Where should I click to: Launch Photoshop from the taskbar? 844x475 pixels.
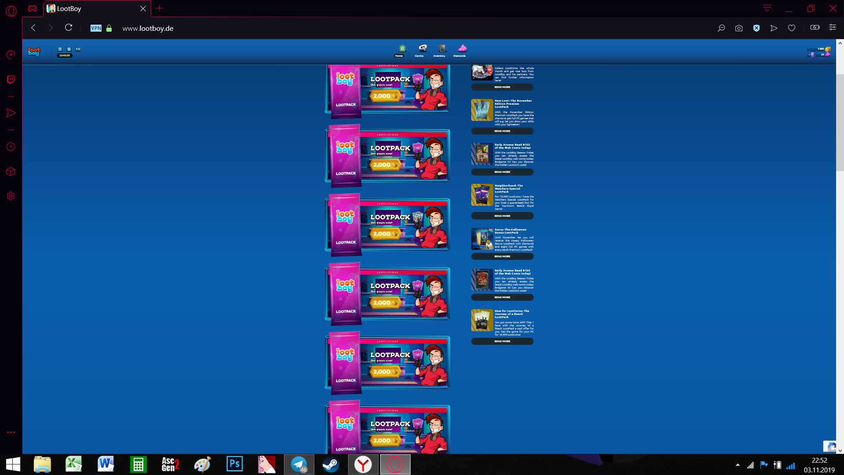(x=234, y=464)
